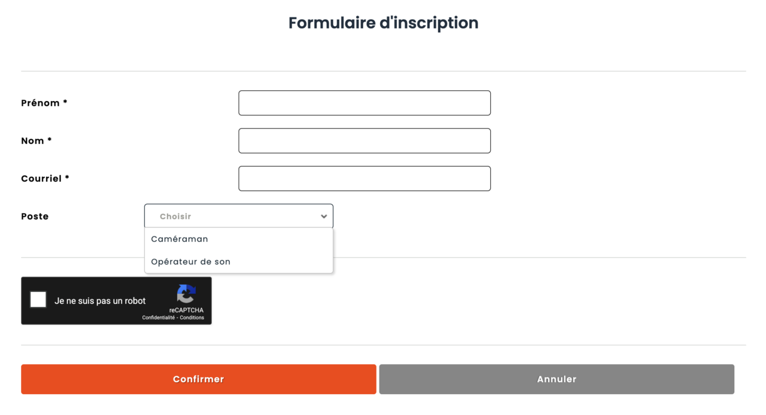Focus the Nom input field
Image resolution: width=766 pixels, height=415 pixels.
pos(364,141)
